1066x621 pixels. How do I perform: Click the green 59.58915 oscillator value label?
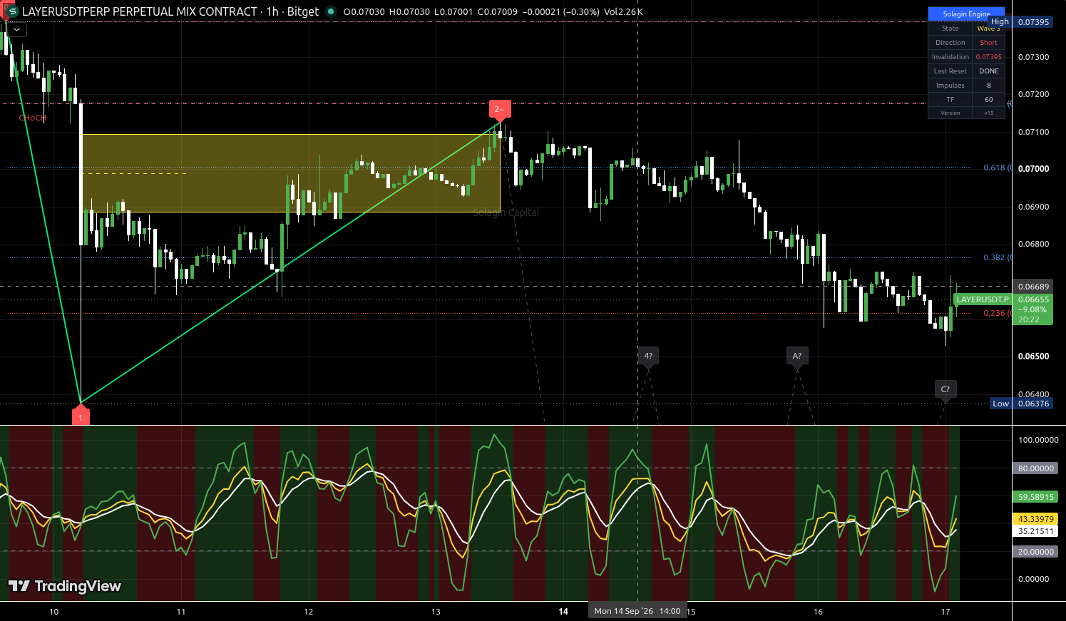tap(1037, 497)
